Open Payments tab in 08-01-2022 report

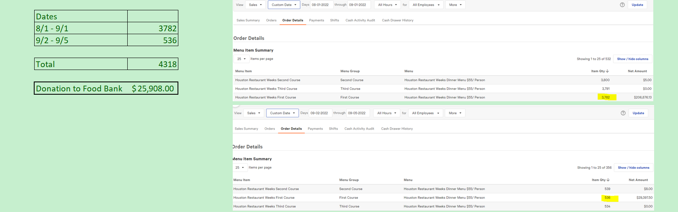coord(316,20)
